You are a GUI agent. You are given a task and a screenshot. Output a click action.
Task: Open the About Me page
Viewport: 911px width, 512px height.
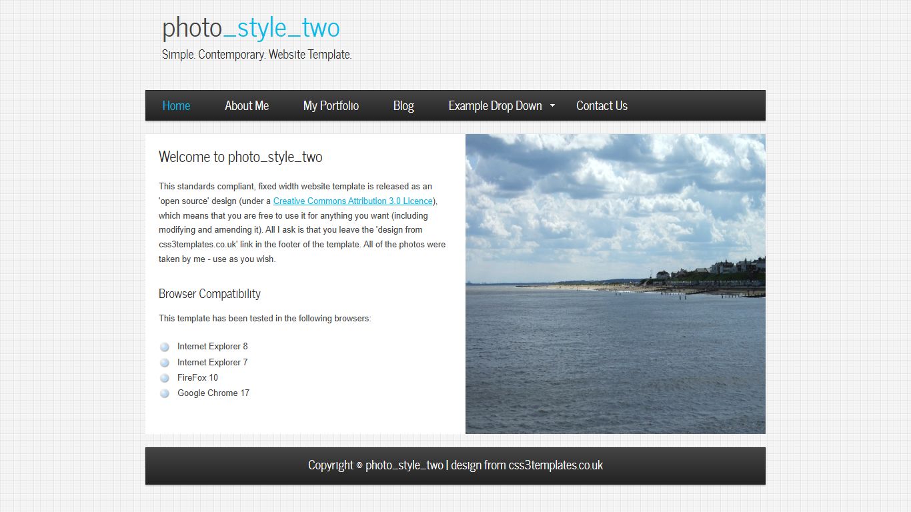click(247, 106)
